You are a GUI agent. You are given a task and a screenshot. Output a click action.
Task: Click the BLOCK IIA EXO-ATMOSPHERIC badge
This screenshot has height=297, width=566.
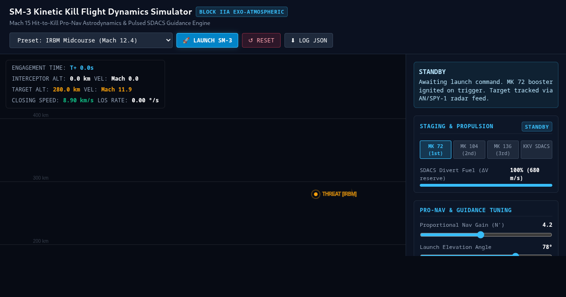(241, 12)
